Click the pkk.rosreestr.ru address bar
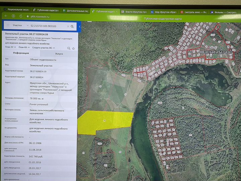This screenshot has width=241, height=181. click(x=40, y=16)
